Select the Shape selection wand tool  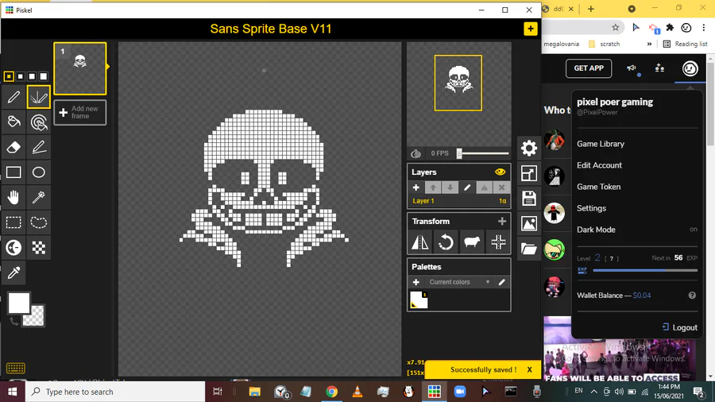click(x=39, y=197)
